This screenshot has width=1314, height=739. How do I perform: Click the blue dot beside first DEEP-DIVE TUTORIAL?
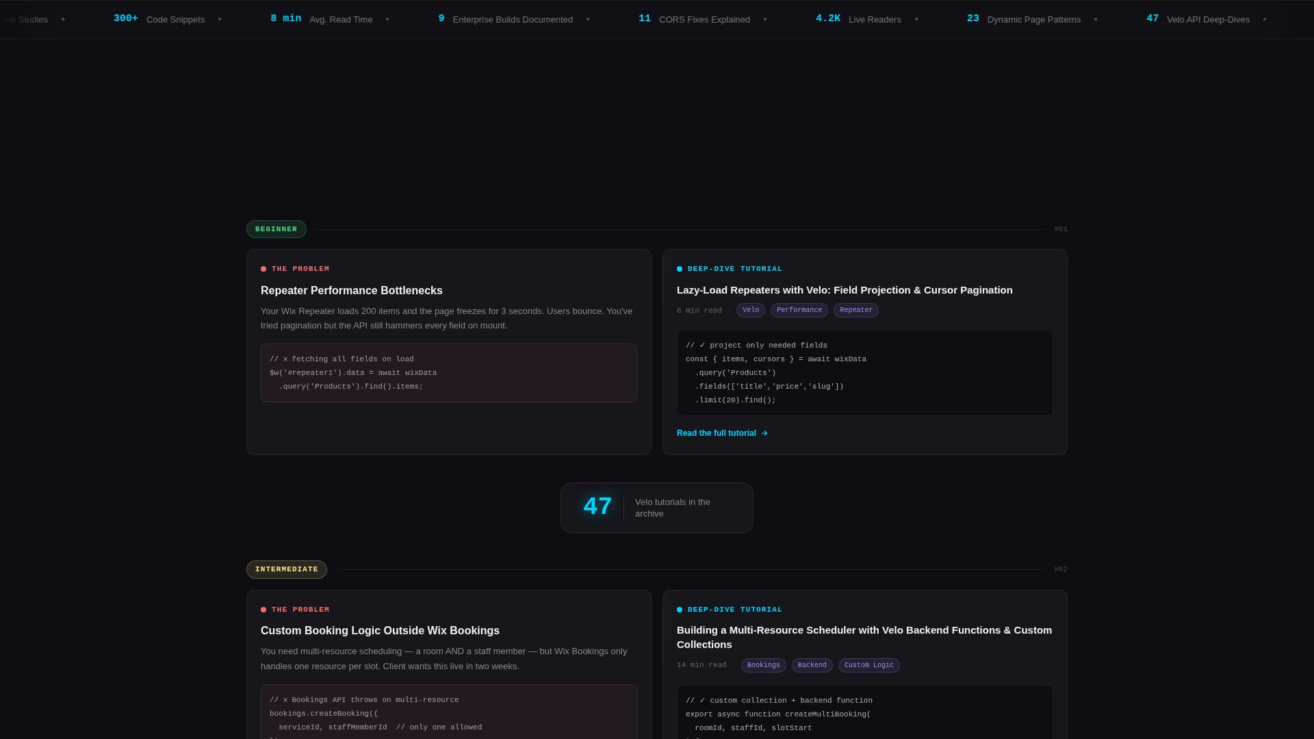click(x=680, y=269)
